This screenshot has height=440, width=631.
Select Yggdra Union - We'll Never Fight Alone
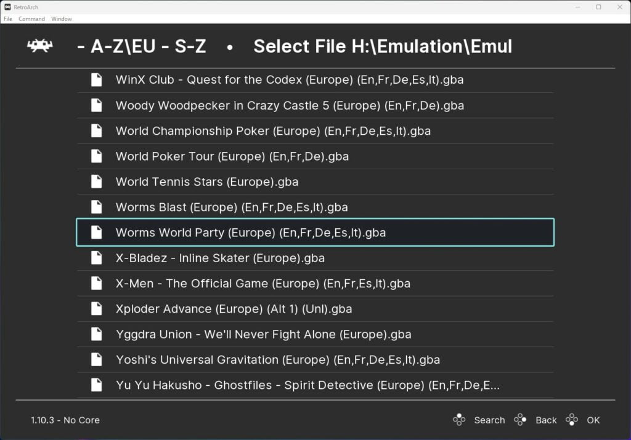315,334
